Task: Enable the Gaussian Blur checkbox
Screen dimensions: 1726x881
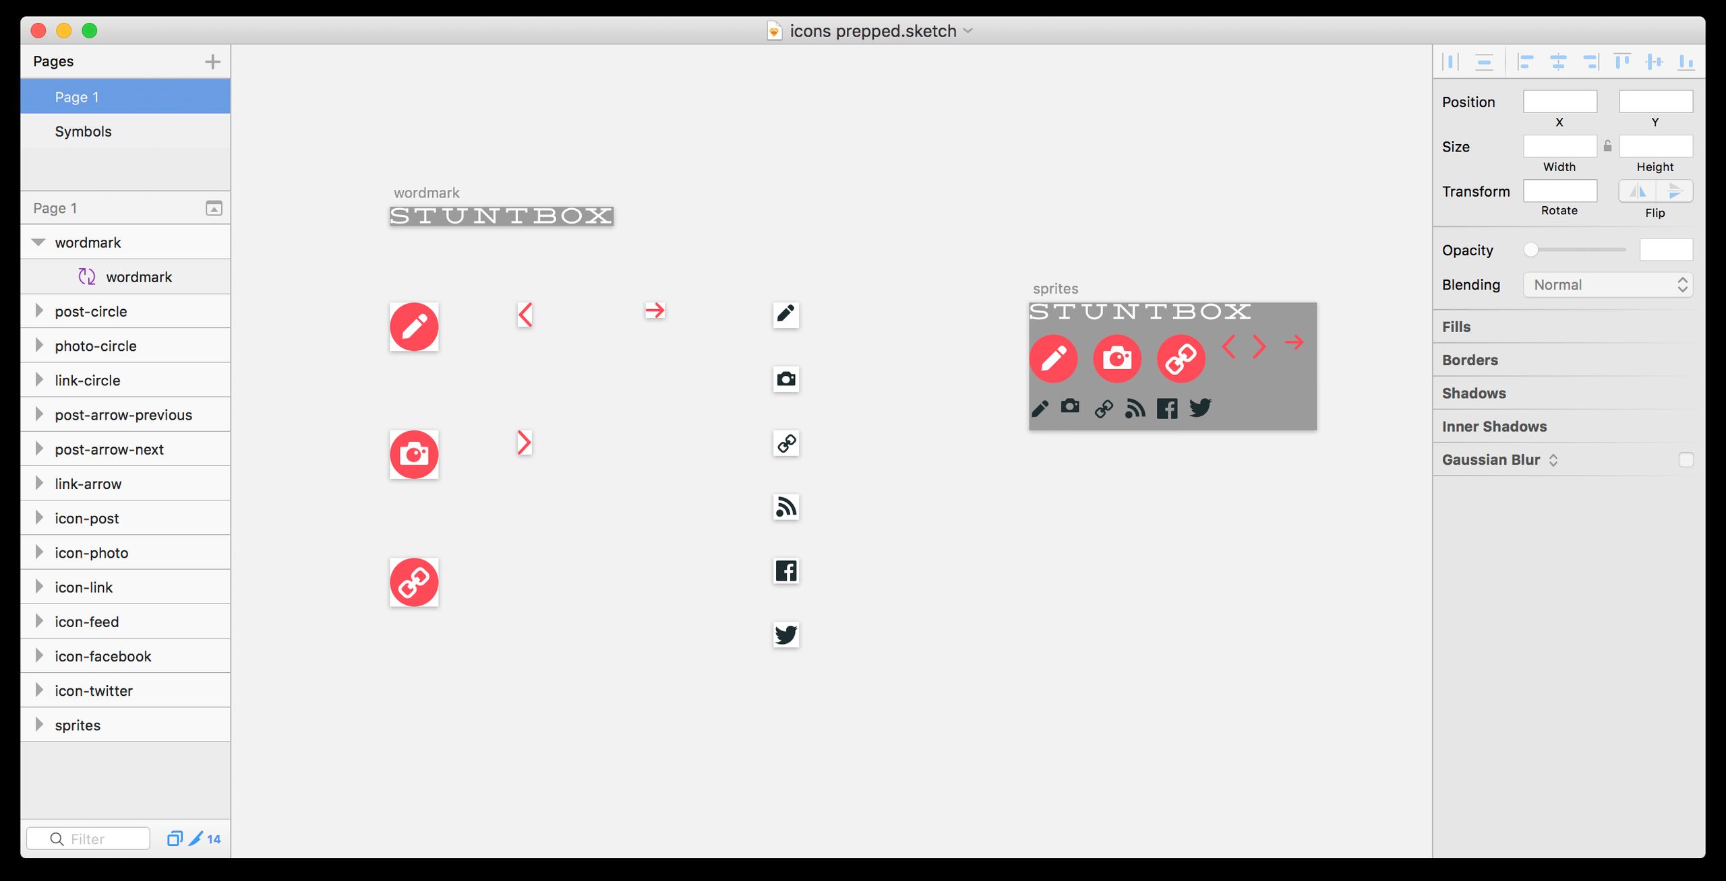Action: 1687,459
